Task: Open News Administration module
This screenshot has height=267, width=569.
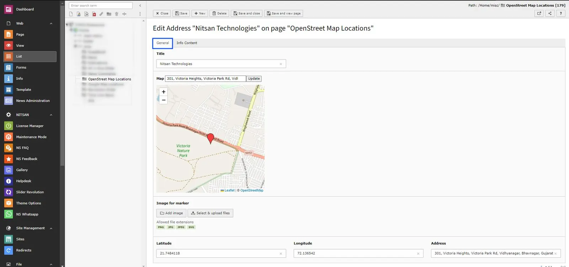Action: tap(30, 101)
